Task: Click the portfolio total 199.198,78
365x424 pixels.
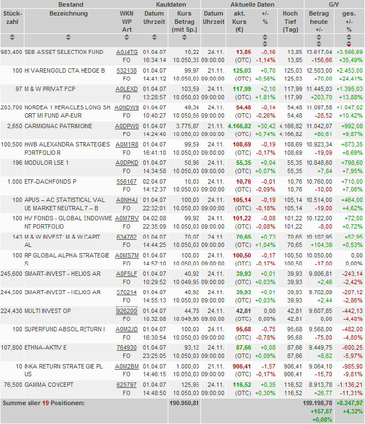Action: (317, 403)
